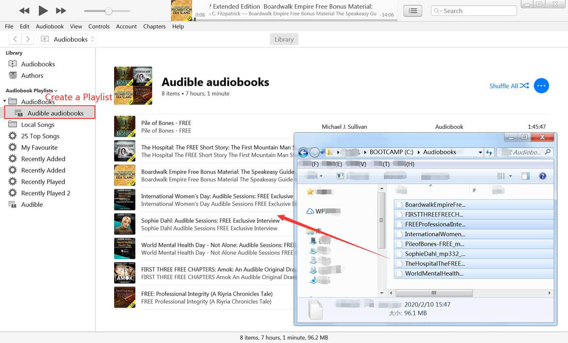
Task: Focus the Explorer search box
Action: point(524,152)
